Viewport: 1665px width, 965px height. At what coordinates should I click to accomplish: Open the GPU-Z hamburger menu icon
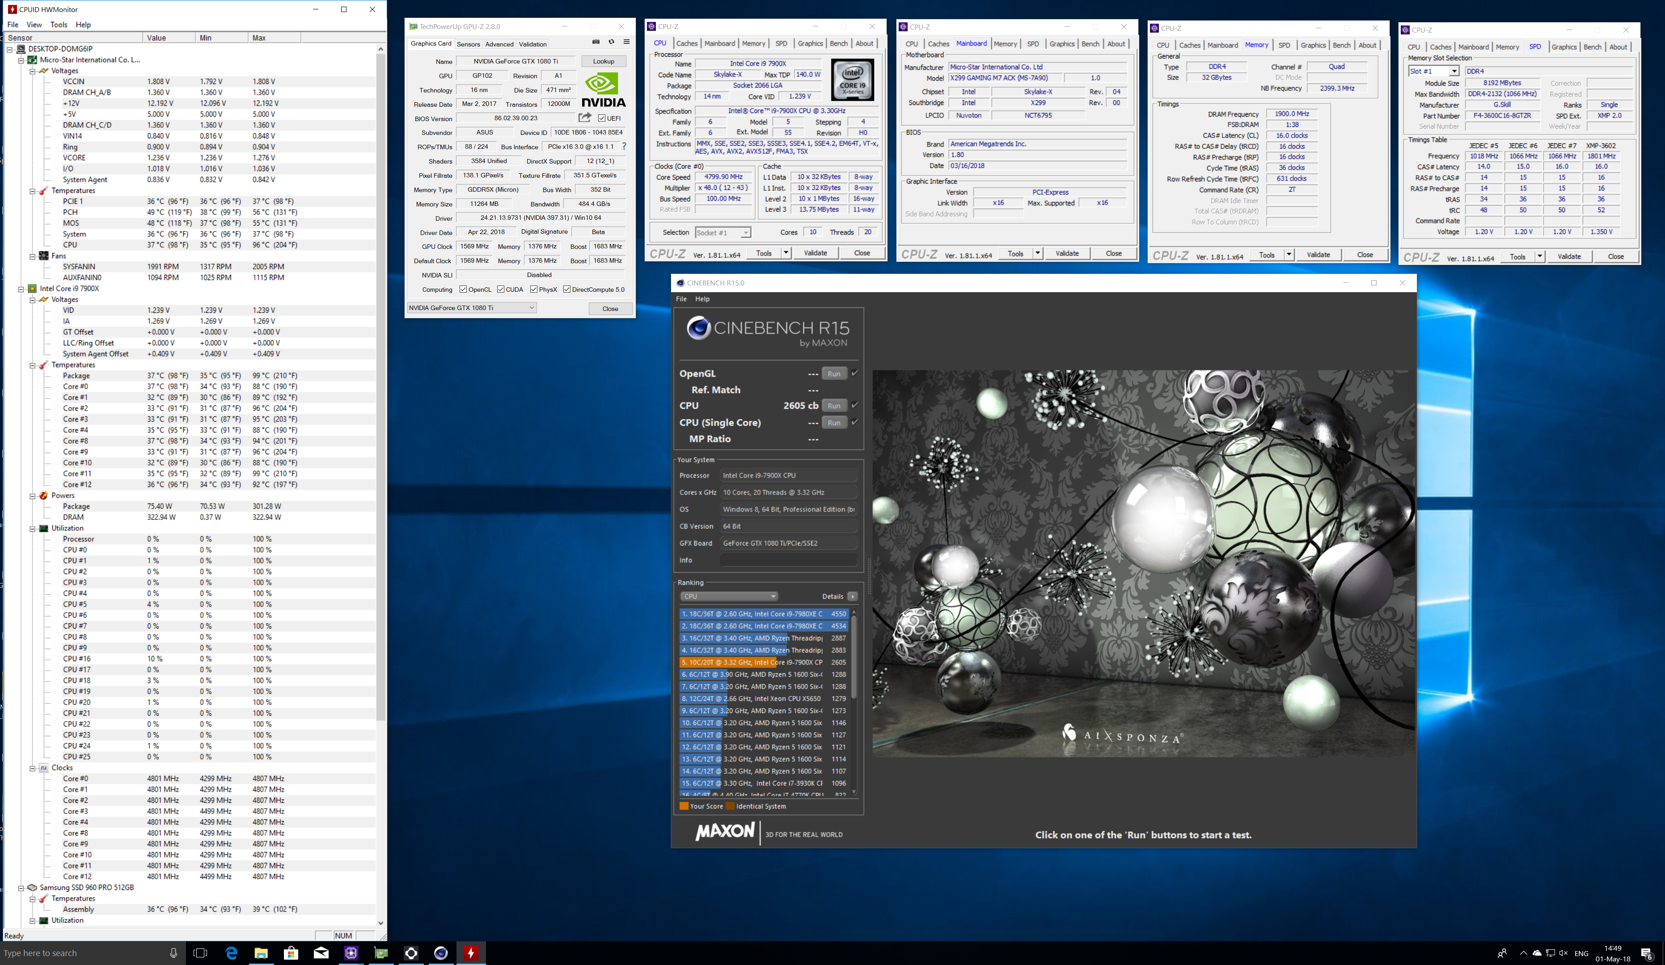626,42
